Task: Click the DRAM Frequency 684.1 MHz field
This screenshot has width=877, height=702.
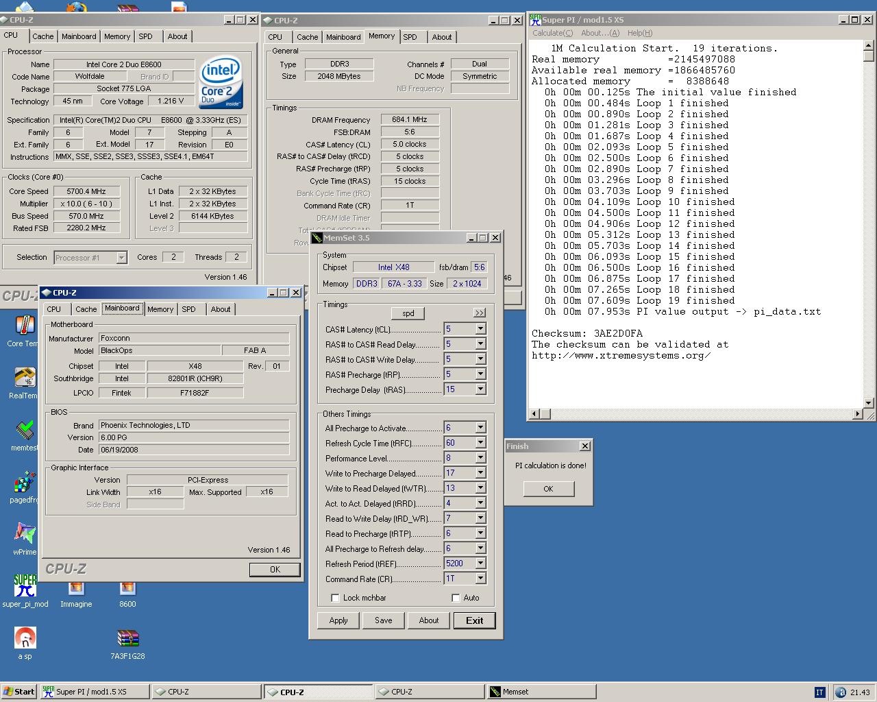Action: pyautogui.click(x=410, y=119)
